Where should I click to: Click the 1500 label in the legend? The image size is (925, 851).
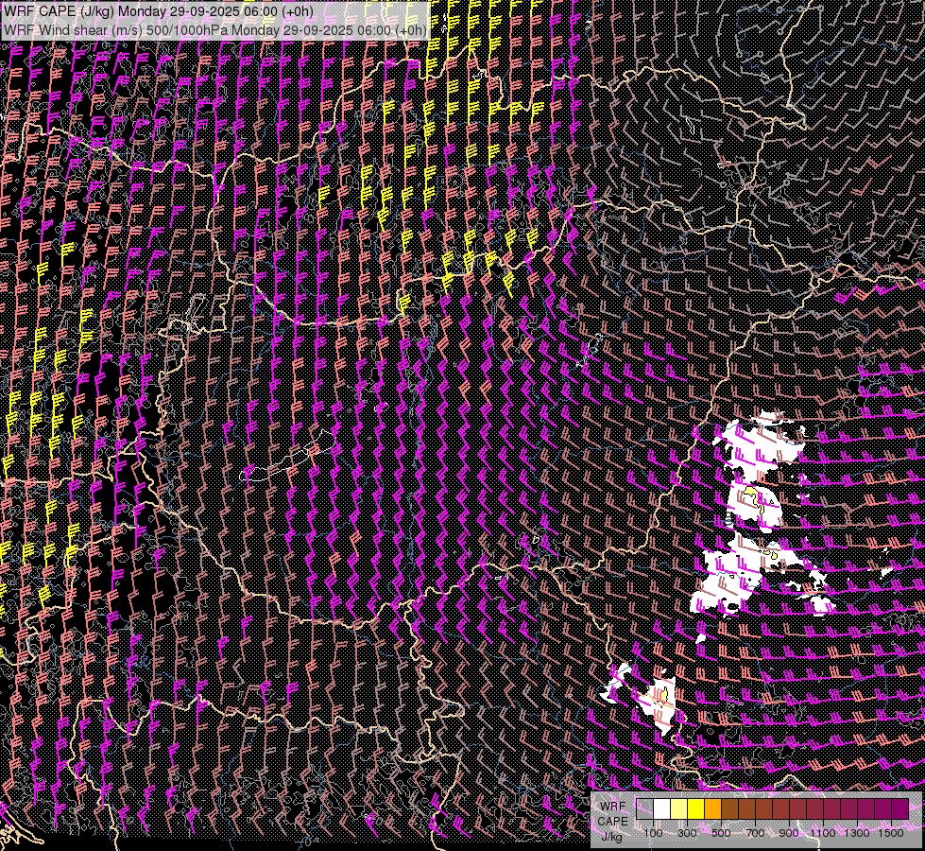pyautogui.click(x=891, y=833)
